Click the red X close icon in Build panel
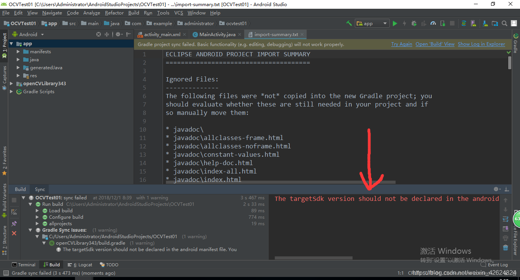 [x=14, y=233]
